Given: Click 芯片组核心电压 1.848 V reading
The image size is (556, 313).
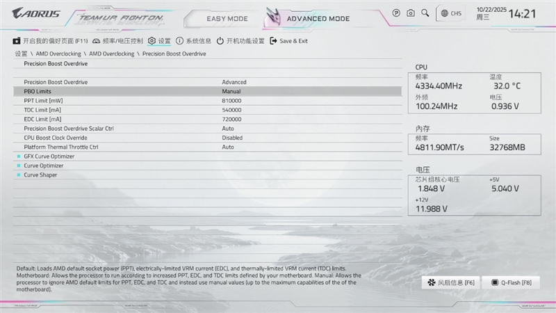Looking at the screenshot, I should [431, 188].
